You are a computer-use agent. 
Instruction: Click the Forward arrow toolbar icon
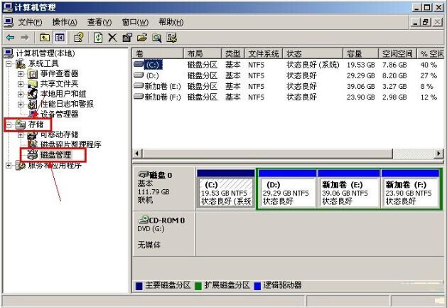coord(25,38)
